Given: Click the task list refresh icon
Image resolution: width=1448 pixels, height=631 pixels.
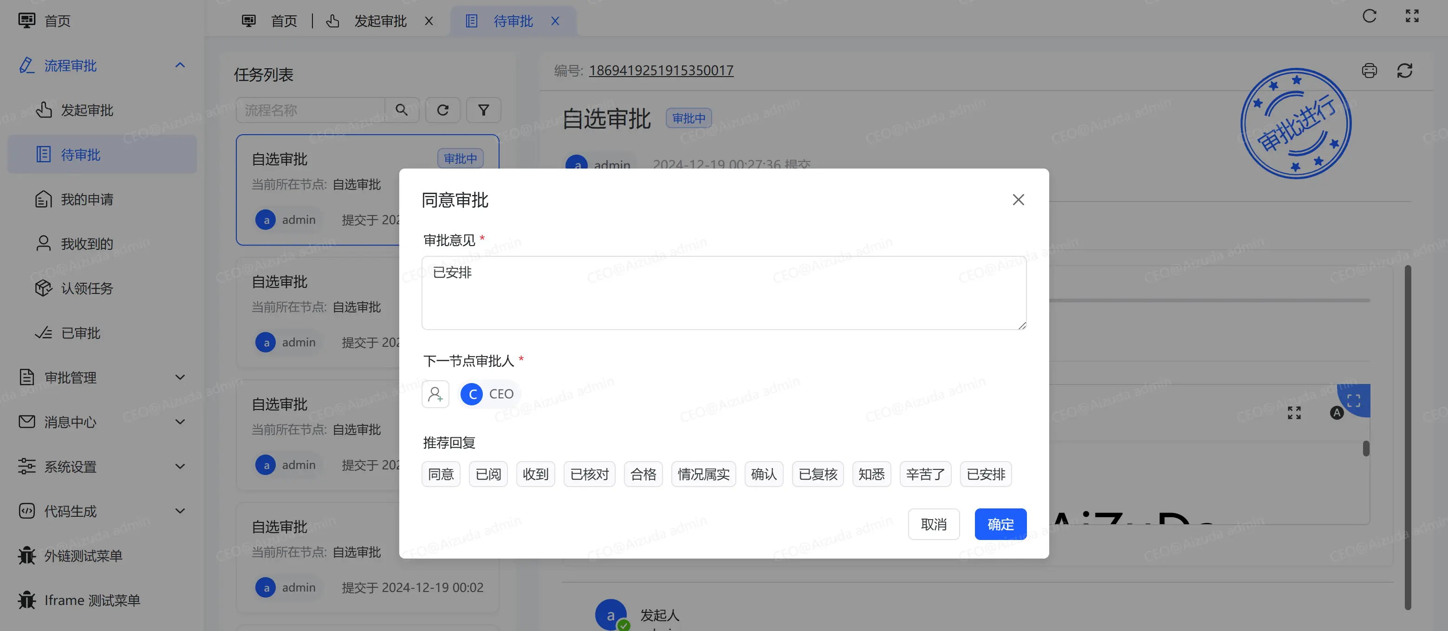Looking at the screenshot, I should (x=443, y=110).
